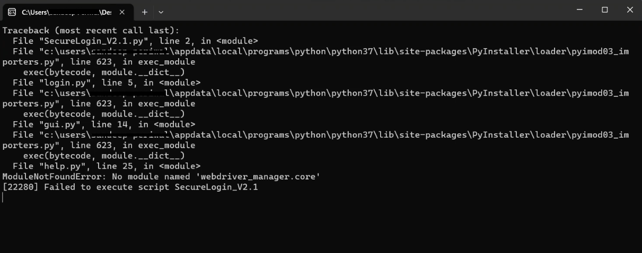The height and width of the screenshot is (253, 642).
Task: Click the SecureLogin_V2.1.py file reference line
Action: 135,41
